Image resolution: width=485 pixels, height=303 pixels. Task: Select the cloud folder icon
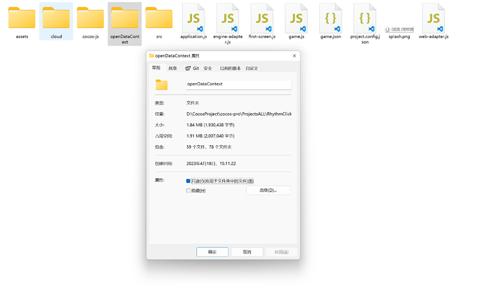coord(56,18)
